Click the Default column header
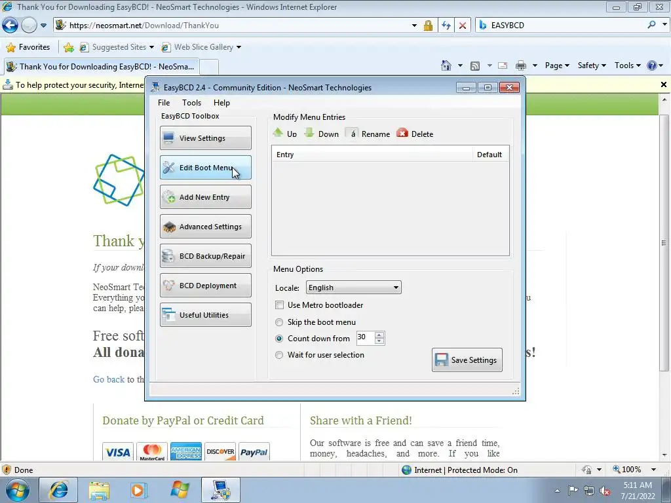Image resolution: width=671 pixels, height=503 pixels. 489,155
